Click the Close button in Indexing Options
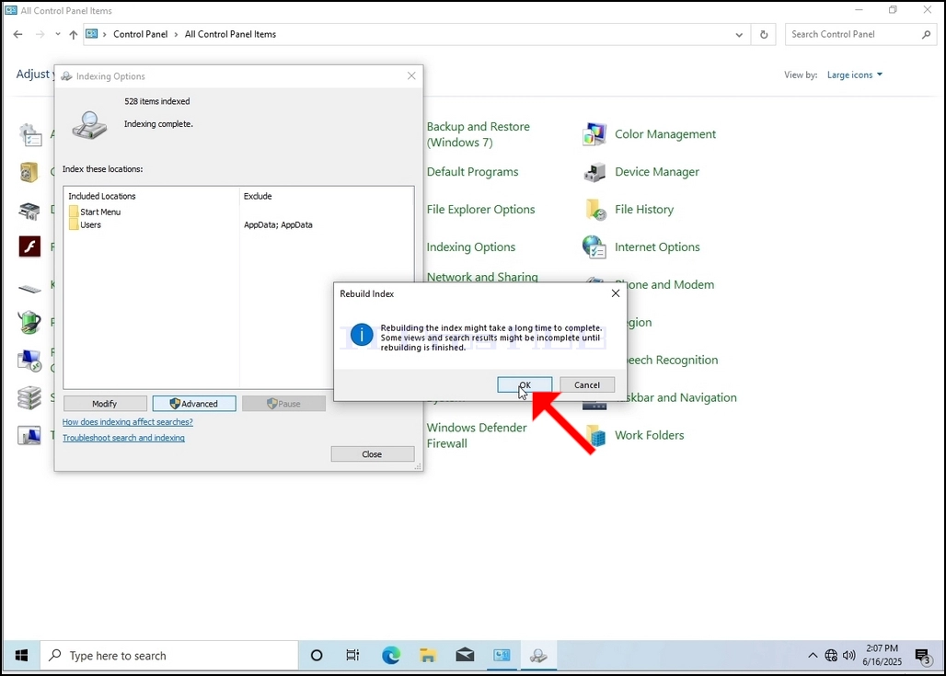The height and width of the screenshot is (676, 946). [x=373, y=454]
